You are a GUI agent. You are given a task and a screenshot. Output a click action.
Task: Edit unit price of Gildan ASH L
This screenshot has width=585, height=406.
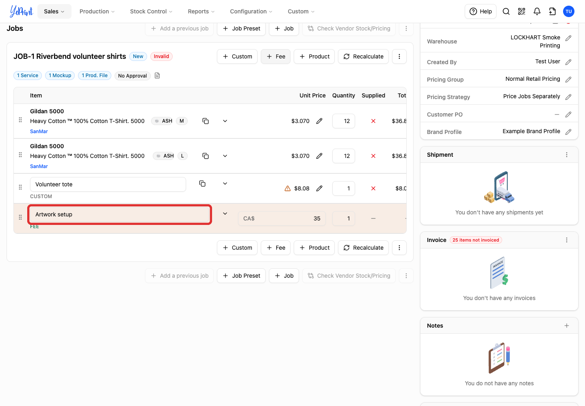[319, 156]
